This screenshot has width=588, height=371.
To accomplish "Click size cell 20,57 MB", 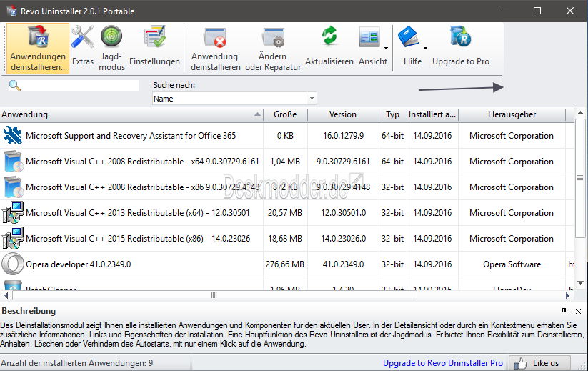I will click(285, 213).
